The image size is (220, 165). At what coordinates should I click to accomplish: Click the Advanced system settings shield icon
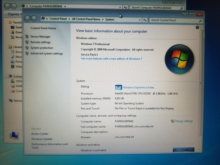(27, 54)
